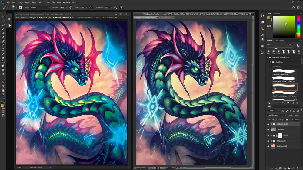Toggle pressure control for opacity
Image resolution: width=303 pixels, height=170 pixels.
71,7
